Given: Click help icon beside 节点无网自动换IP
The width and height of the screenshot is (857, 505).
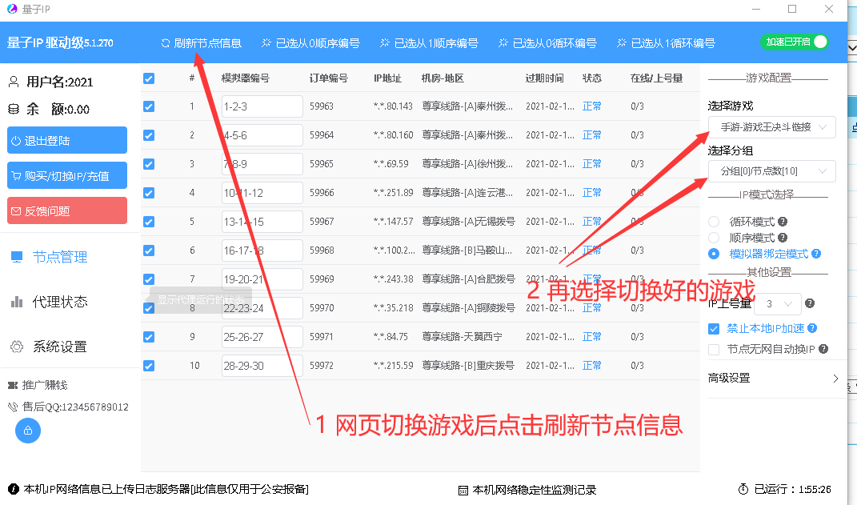Looking at the screenshot, I should [823, 349].
